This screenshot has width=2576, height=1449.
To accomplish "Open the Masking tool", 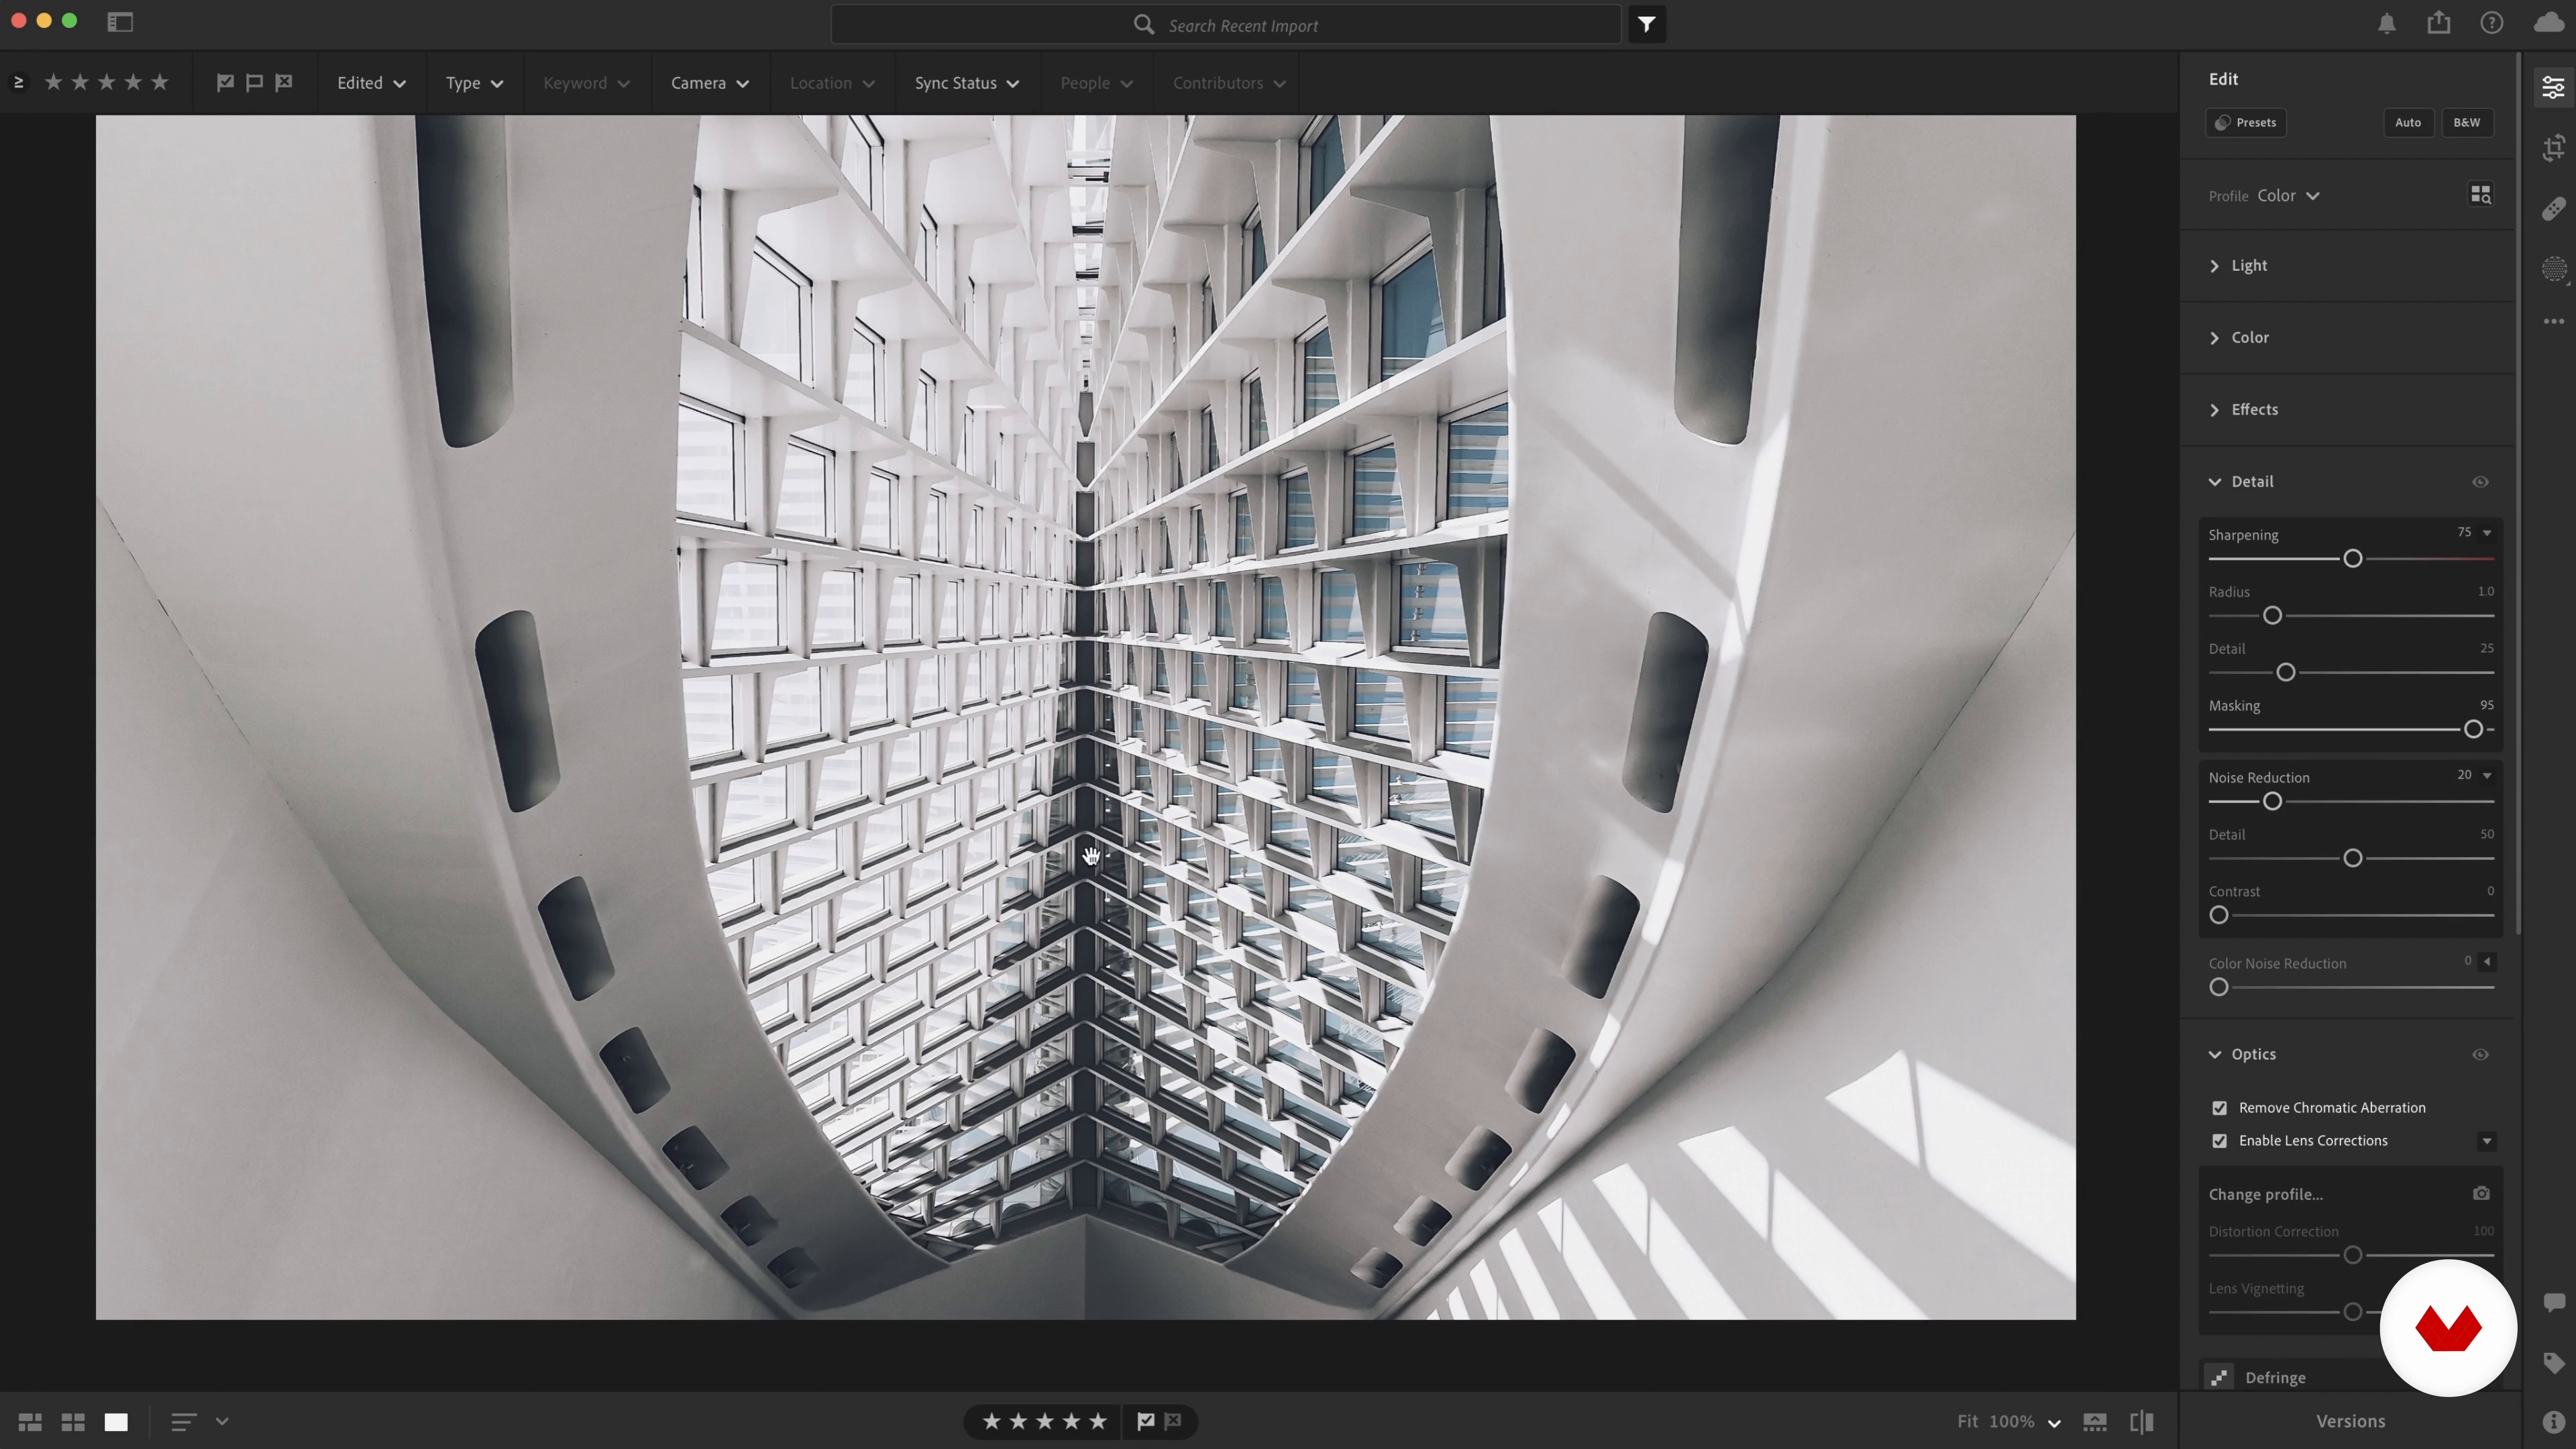I will point(2554,269).
